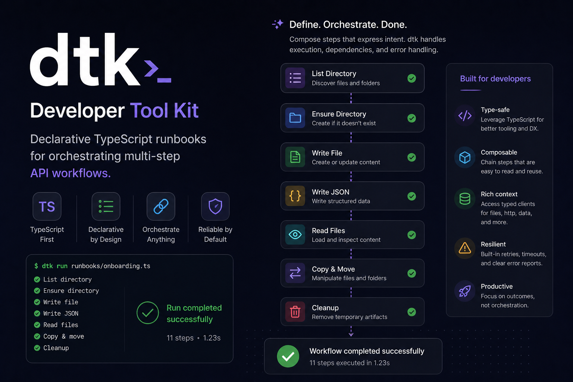
Task: Click the green check on List Directory card
Action: point(412,78)
